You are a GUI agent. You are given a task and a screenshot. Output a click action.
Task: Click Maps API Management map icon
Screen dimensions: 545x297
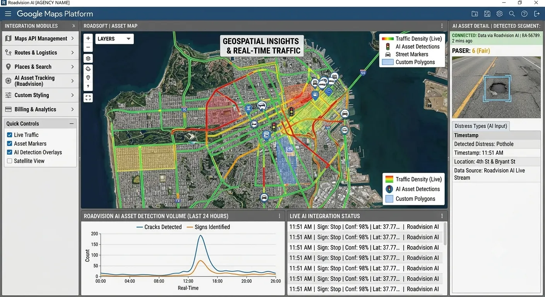point(8,39)
